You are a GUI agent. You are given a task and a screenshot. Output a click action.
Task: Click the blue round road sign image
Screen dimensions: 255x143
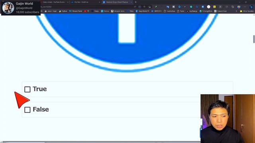(127, 43)
